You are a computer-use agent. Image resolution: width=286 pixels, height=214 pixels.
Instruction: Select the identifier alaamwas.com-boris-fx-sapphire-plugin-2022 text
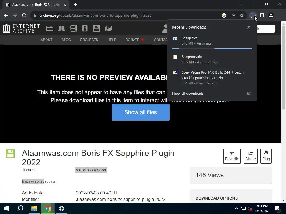(x=121, y=200)
